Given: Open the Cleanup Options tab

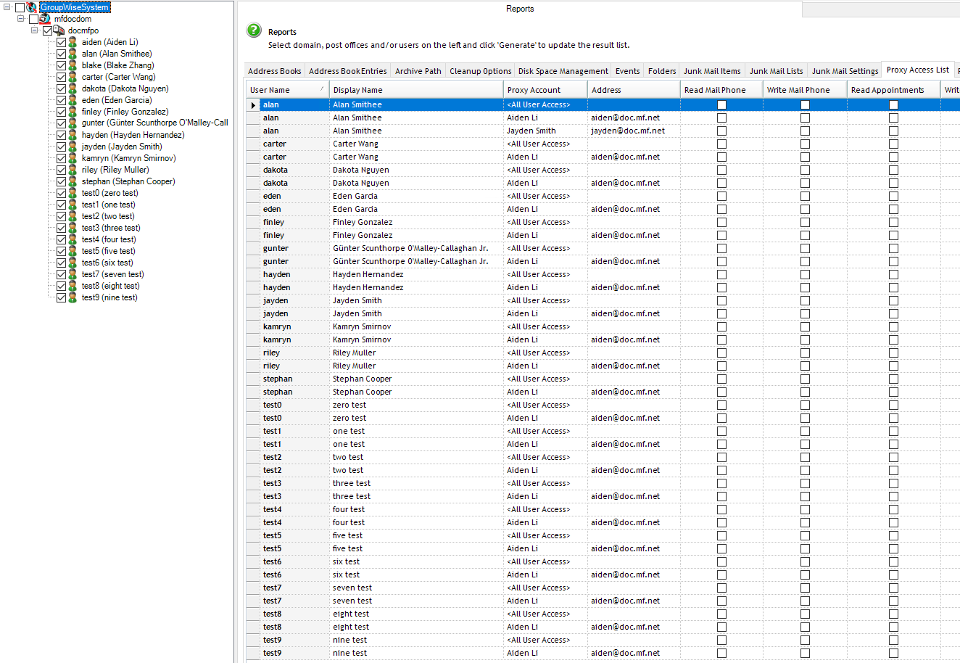Looking at the screenshot, I should click(481, 71).
